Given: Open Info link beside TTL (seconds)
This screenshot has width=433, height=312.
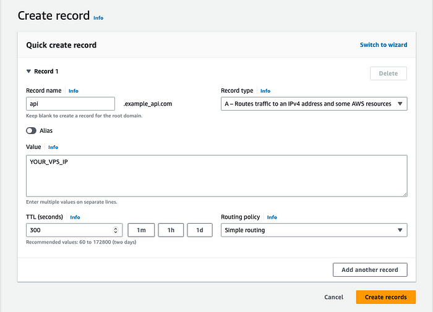Looking at the screenshot, I should (x=75, y=217).
